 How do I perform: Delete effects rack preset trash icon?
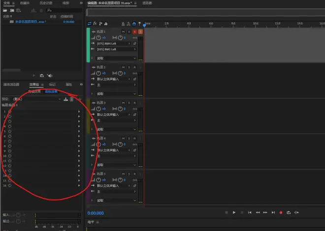[71, 99]
